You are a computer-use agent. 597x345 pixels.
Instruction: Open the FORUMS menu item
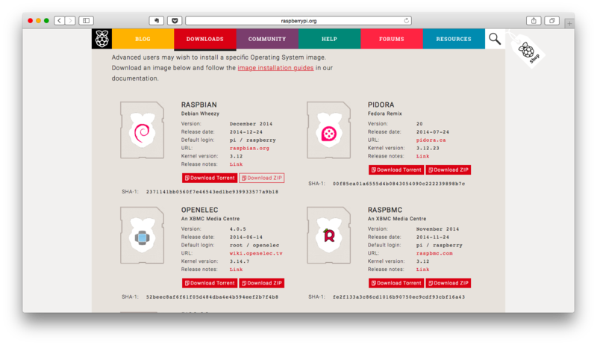pyautogui.click(x=391, y=39)
